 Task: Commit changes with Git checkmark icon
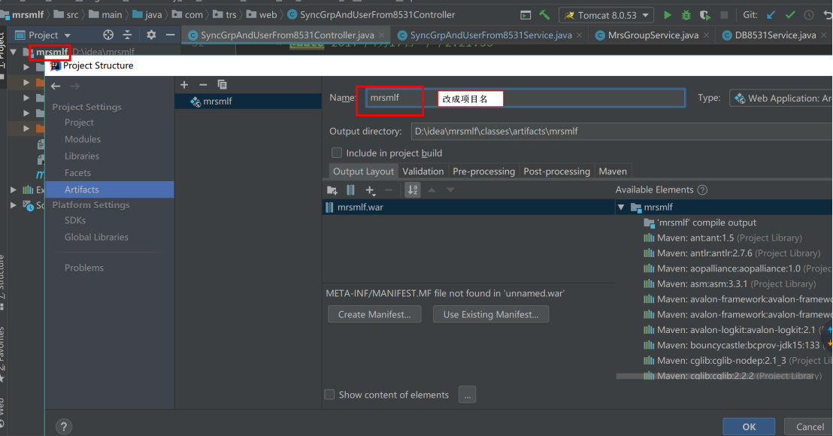[x=790, y=15]
